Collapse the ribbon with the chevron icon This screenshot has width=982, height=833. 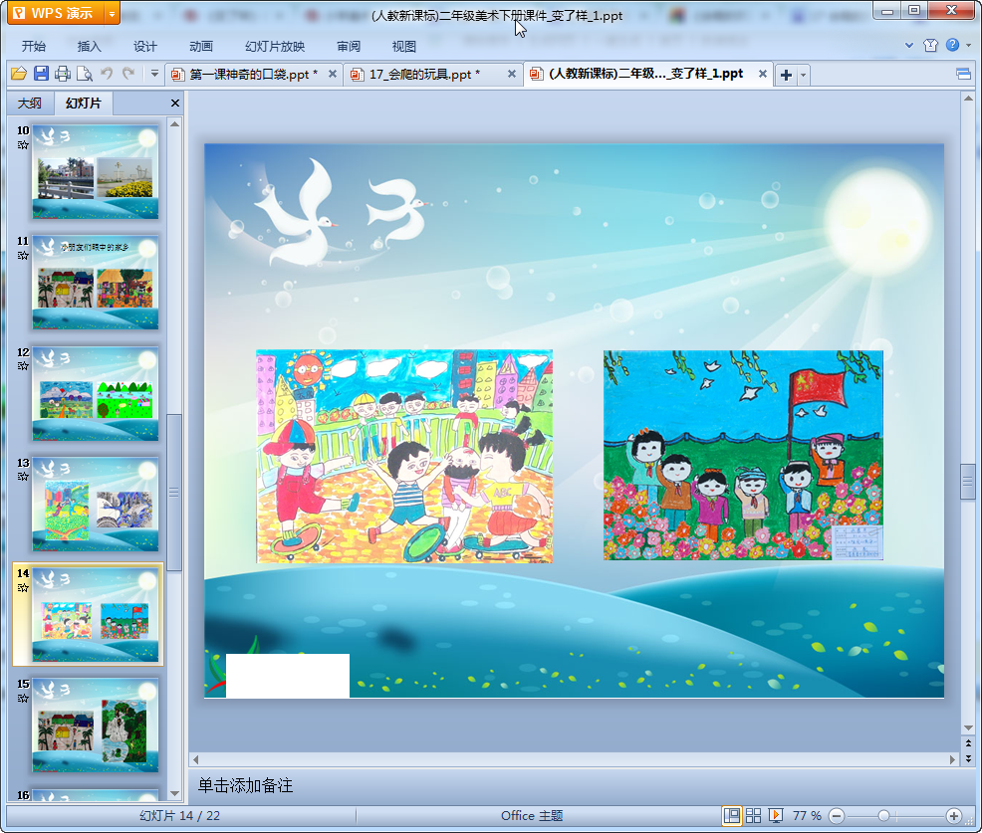909,45
